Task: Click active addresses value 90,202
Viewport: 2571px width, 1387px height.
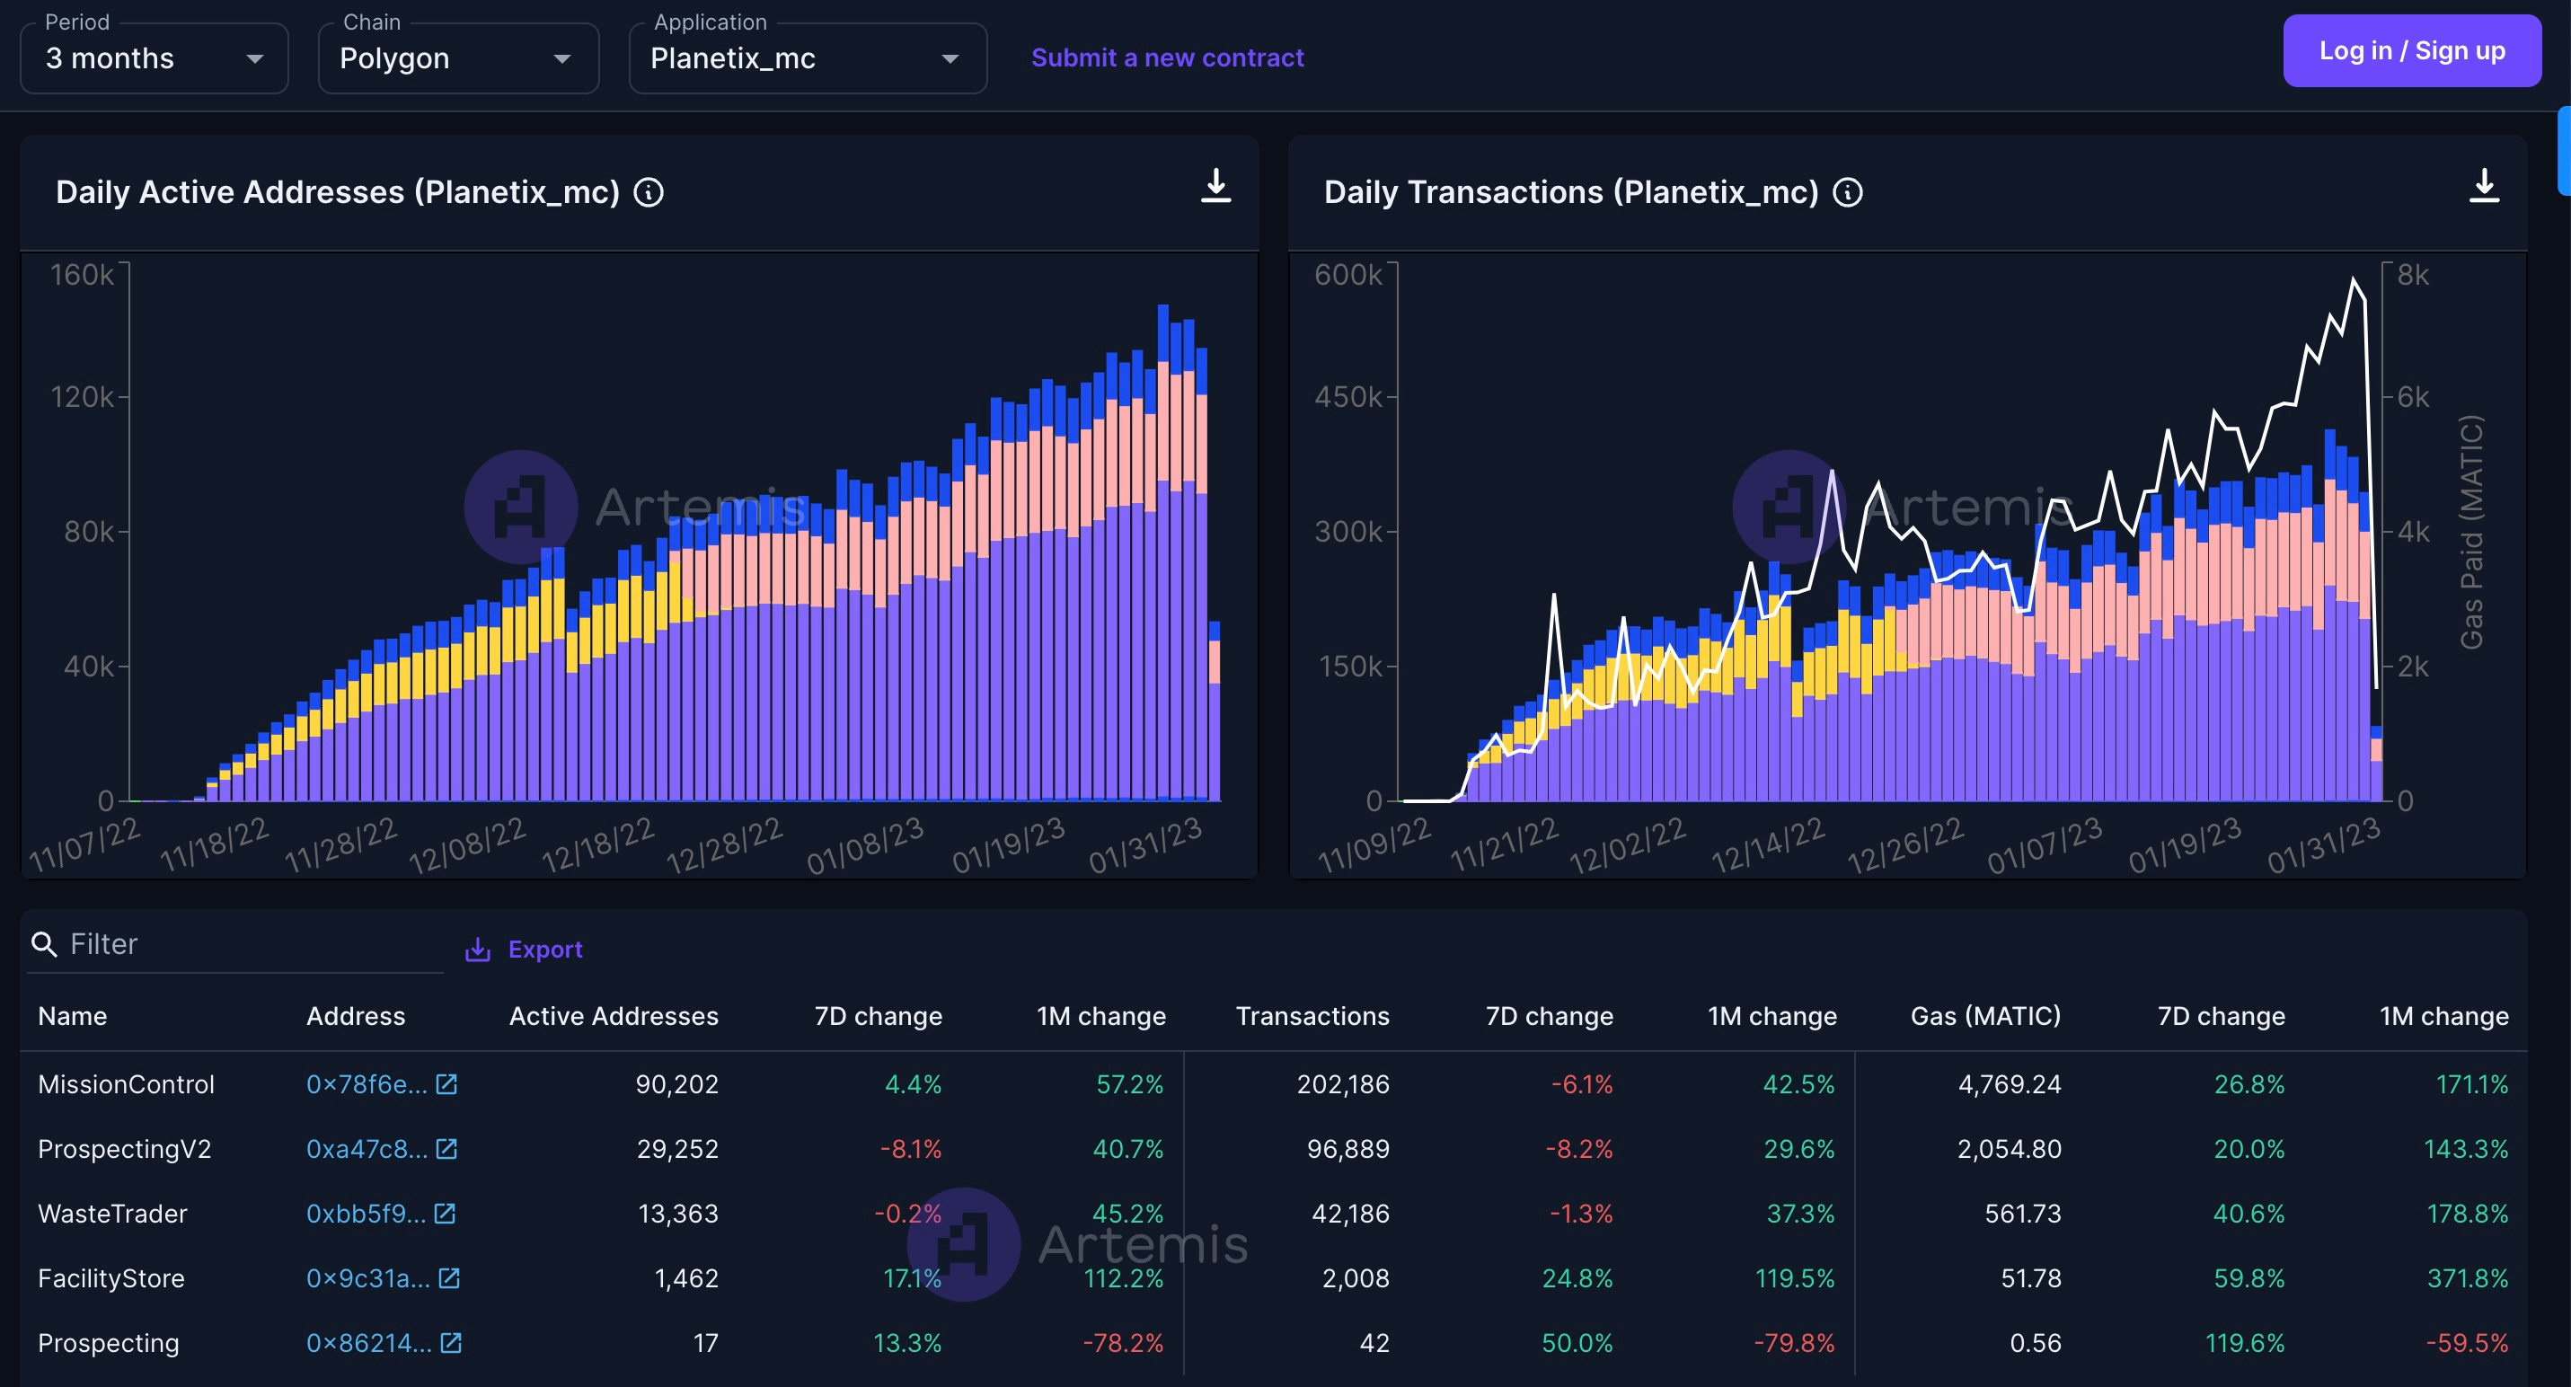Action: (676, 1083)
